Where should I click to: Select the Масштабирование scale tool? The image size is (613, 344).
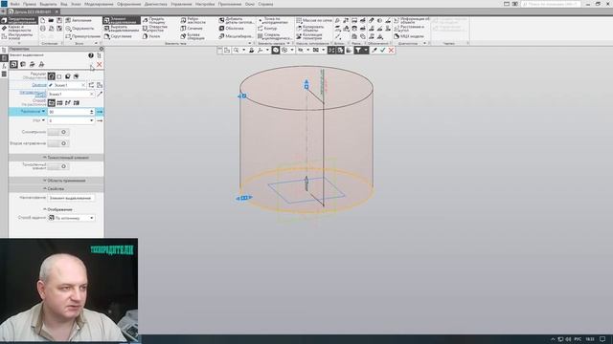coord(236,36)
